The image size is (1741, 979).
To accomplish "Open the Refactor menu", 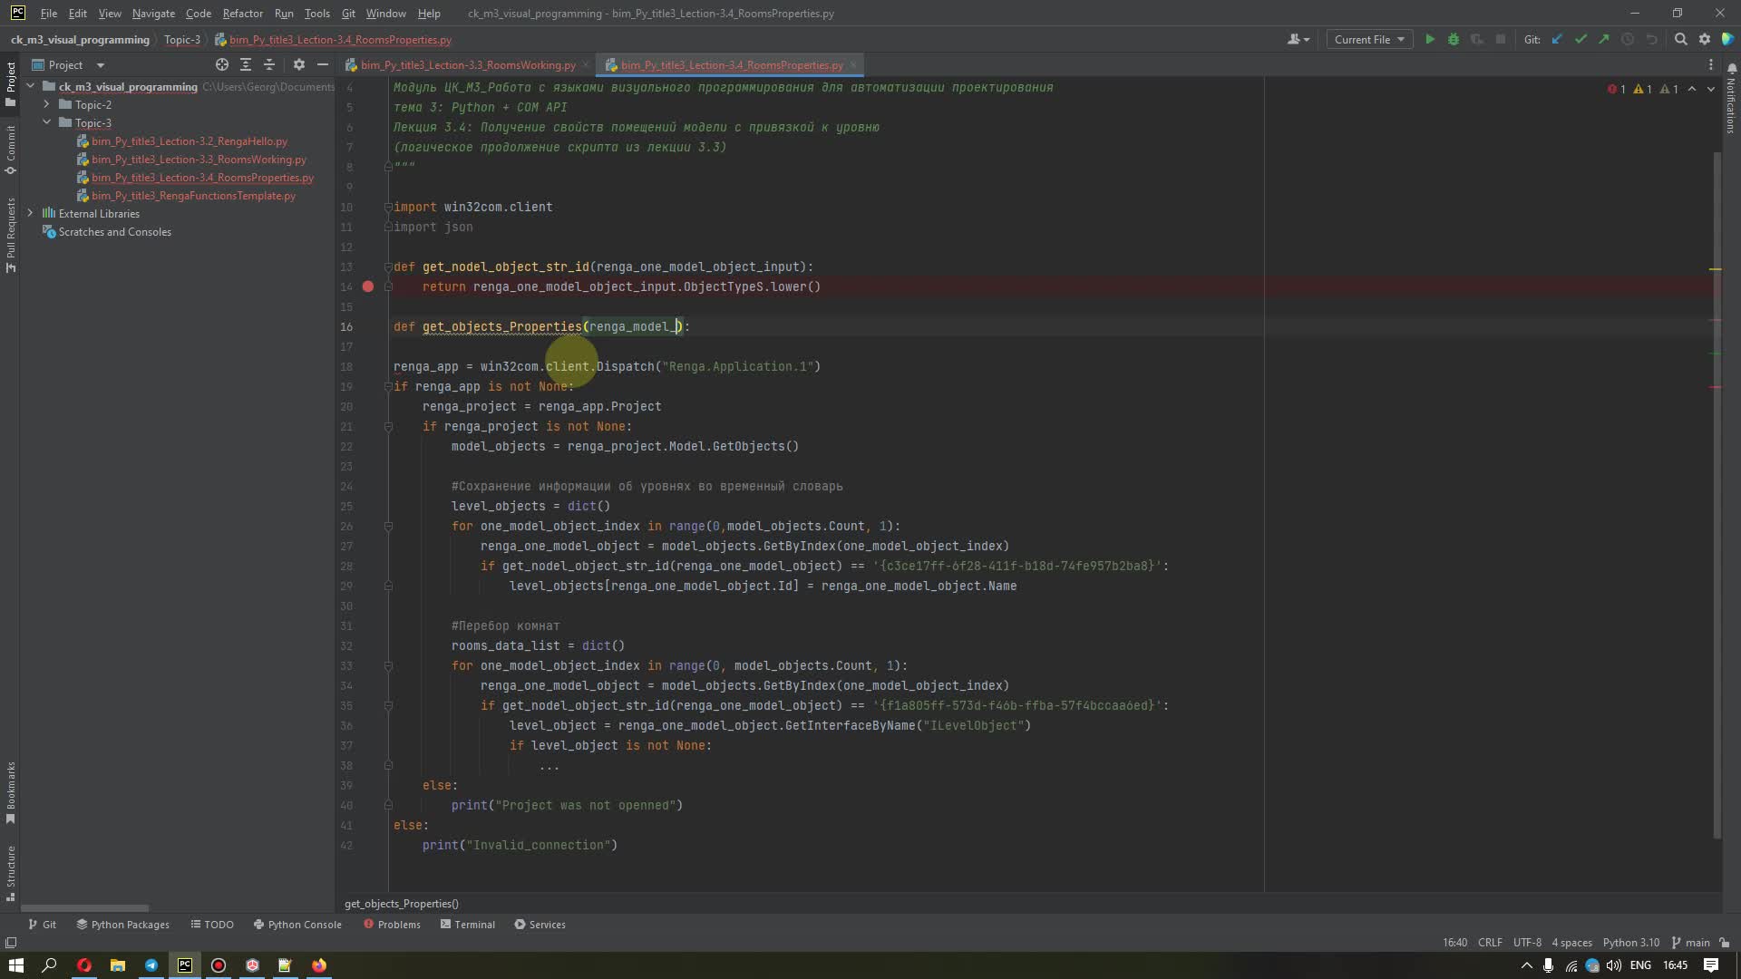I will coord(242,14).
